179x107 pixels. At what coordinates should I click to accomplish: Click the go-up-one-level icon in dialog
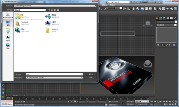coord(52,10)
